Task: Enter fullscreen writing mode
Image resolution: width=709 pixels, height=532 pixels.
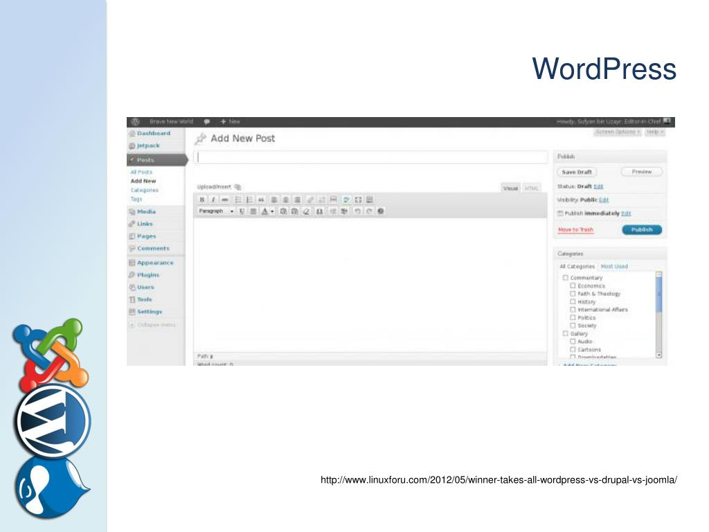Action: (358, 199)
